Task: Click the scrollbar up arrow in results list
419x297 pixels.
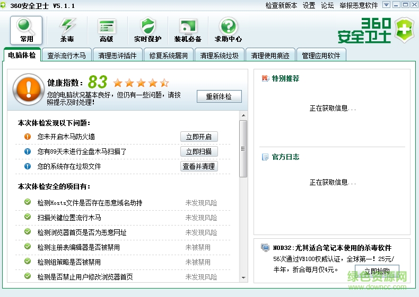Action: pyautogui.click(x=243, y=115)
